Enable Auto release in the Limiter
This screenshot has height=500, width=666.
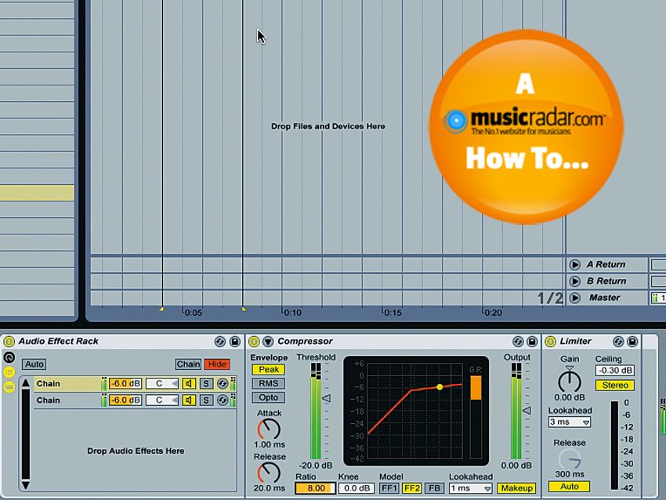(x=570, y=487)
